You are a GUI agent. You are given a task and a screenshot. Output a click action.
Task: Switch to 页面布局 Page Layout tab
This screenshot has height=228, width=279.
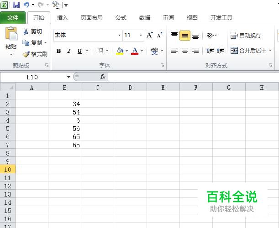pyautogui.click(x=92, y=18)
